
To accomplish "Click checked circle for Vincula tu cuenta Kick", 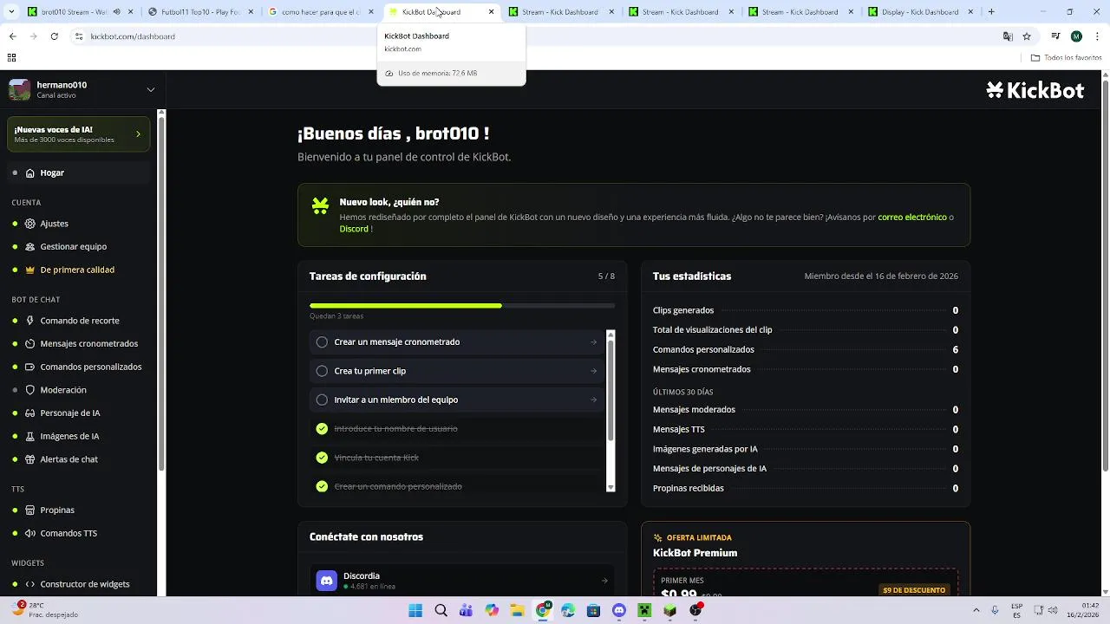I will point(322,458).
